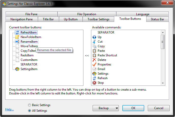
Task: Select the Stop command text
Action: point(101,83)
